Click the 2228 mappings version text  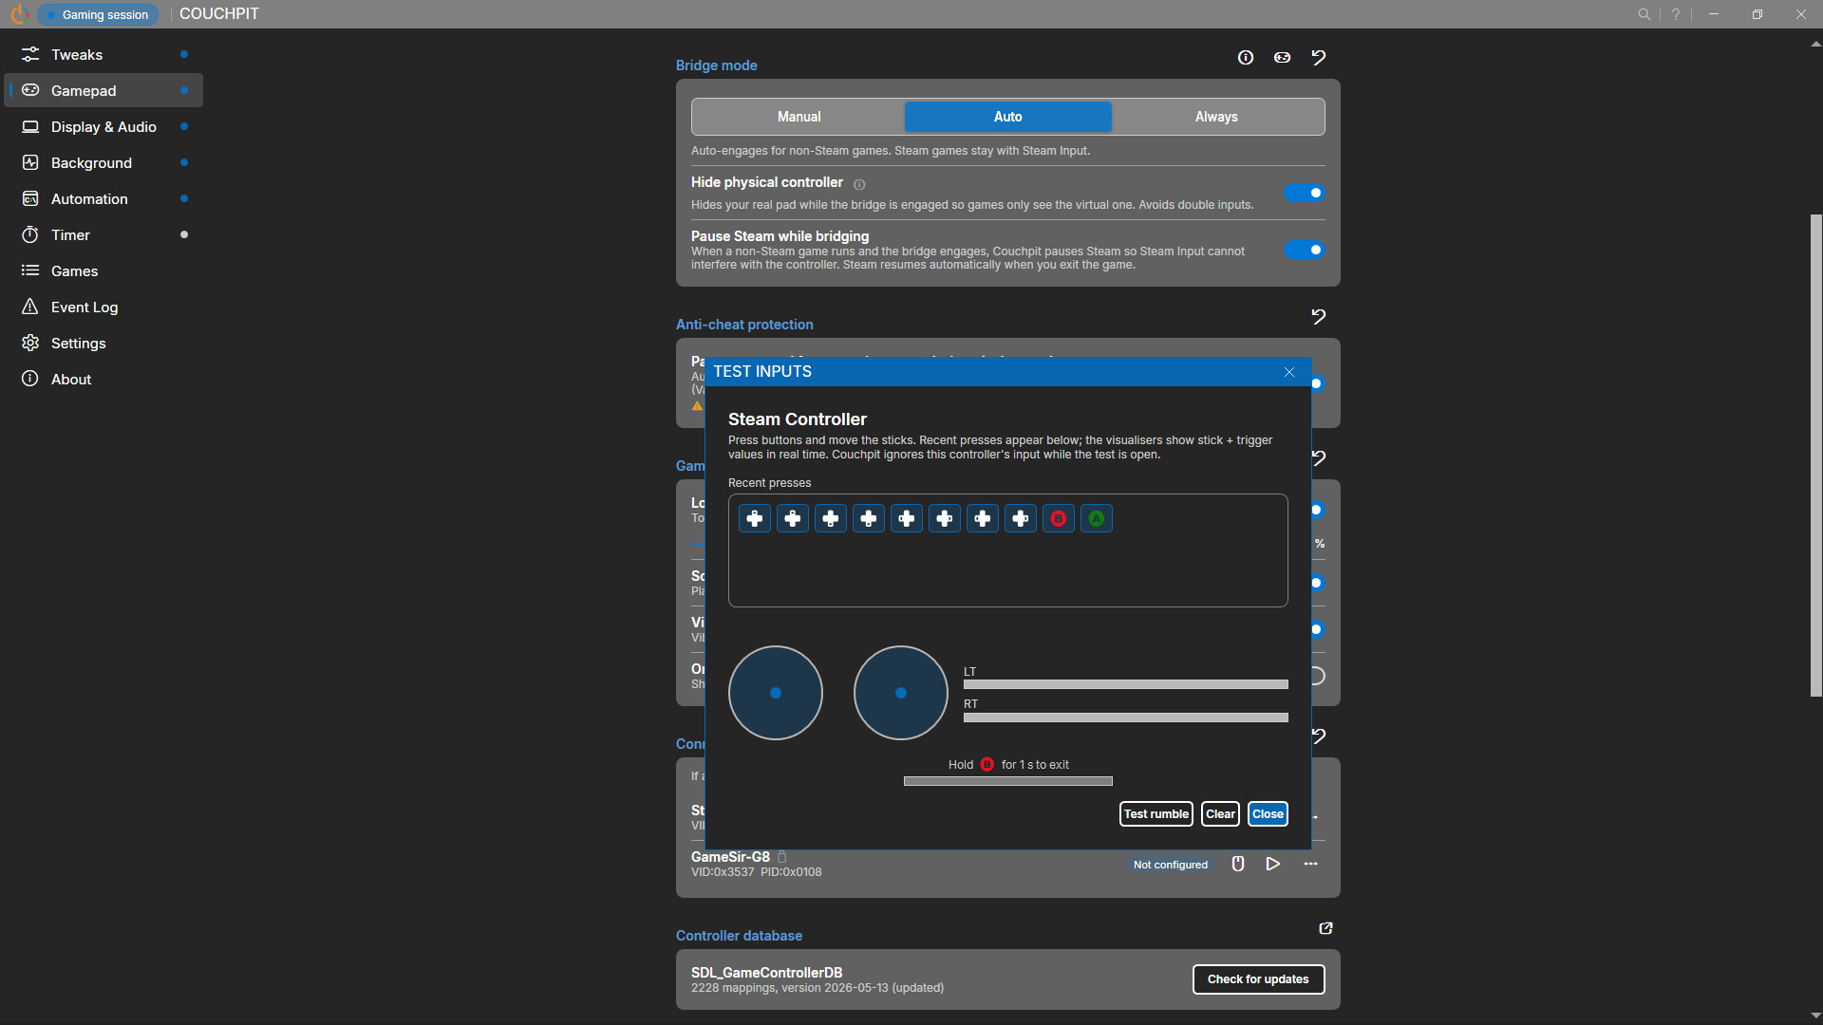818,988
